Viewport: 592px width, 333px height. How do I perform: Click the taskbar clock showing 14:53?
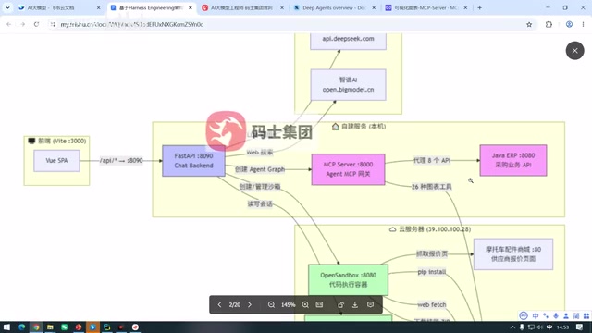point(562,327)
